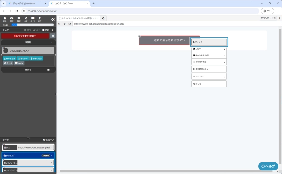The height and width of the screenshot is (174, 282).
Task: Choose 閉じる in the context menu
Action: coord(209,83)
